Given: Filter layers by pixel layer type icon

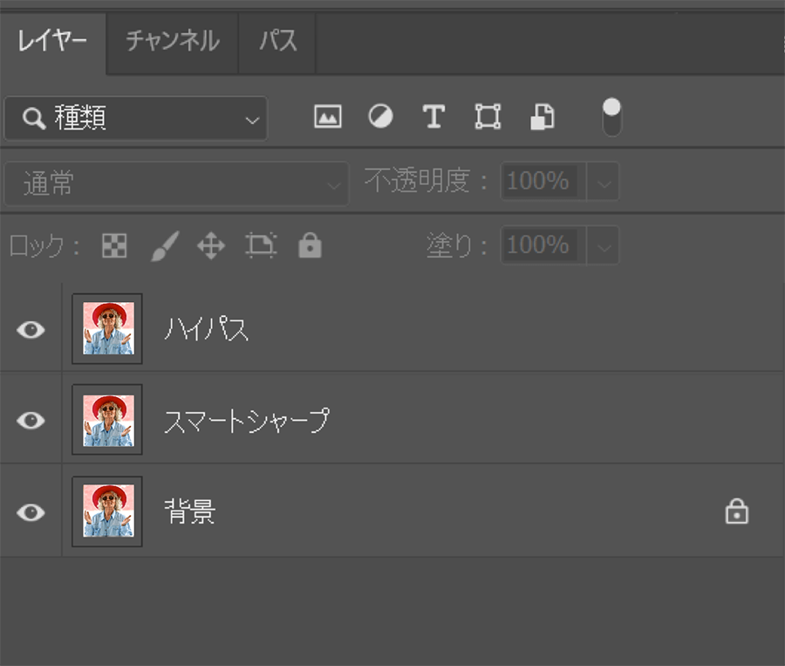Looking at the screenshot, I should pos(328,117).
